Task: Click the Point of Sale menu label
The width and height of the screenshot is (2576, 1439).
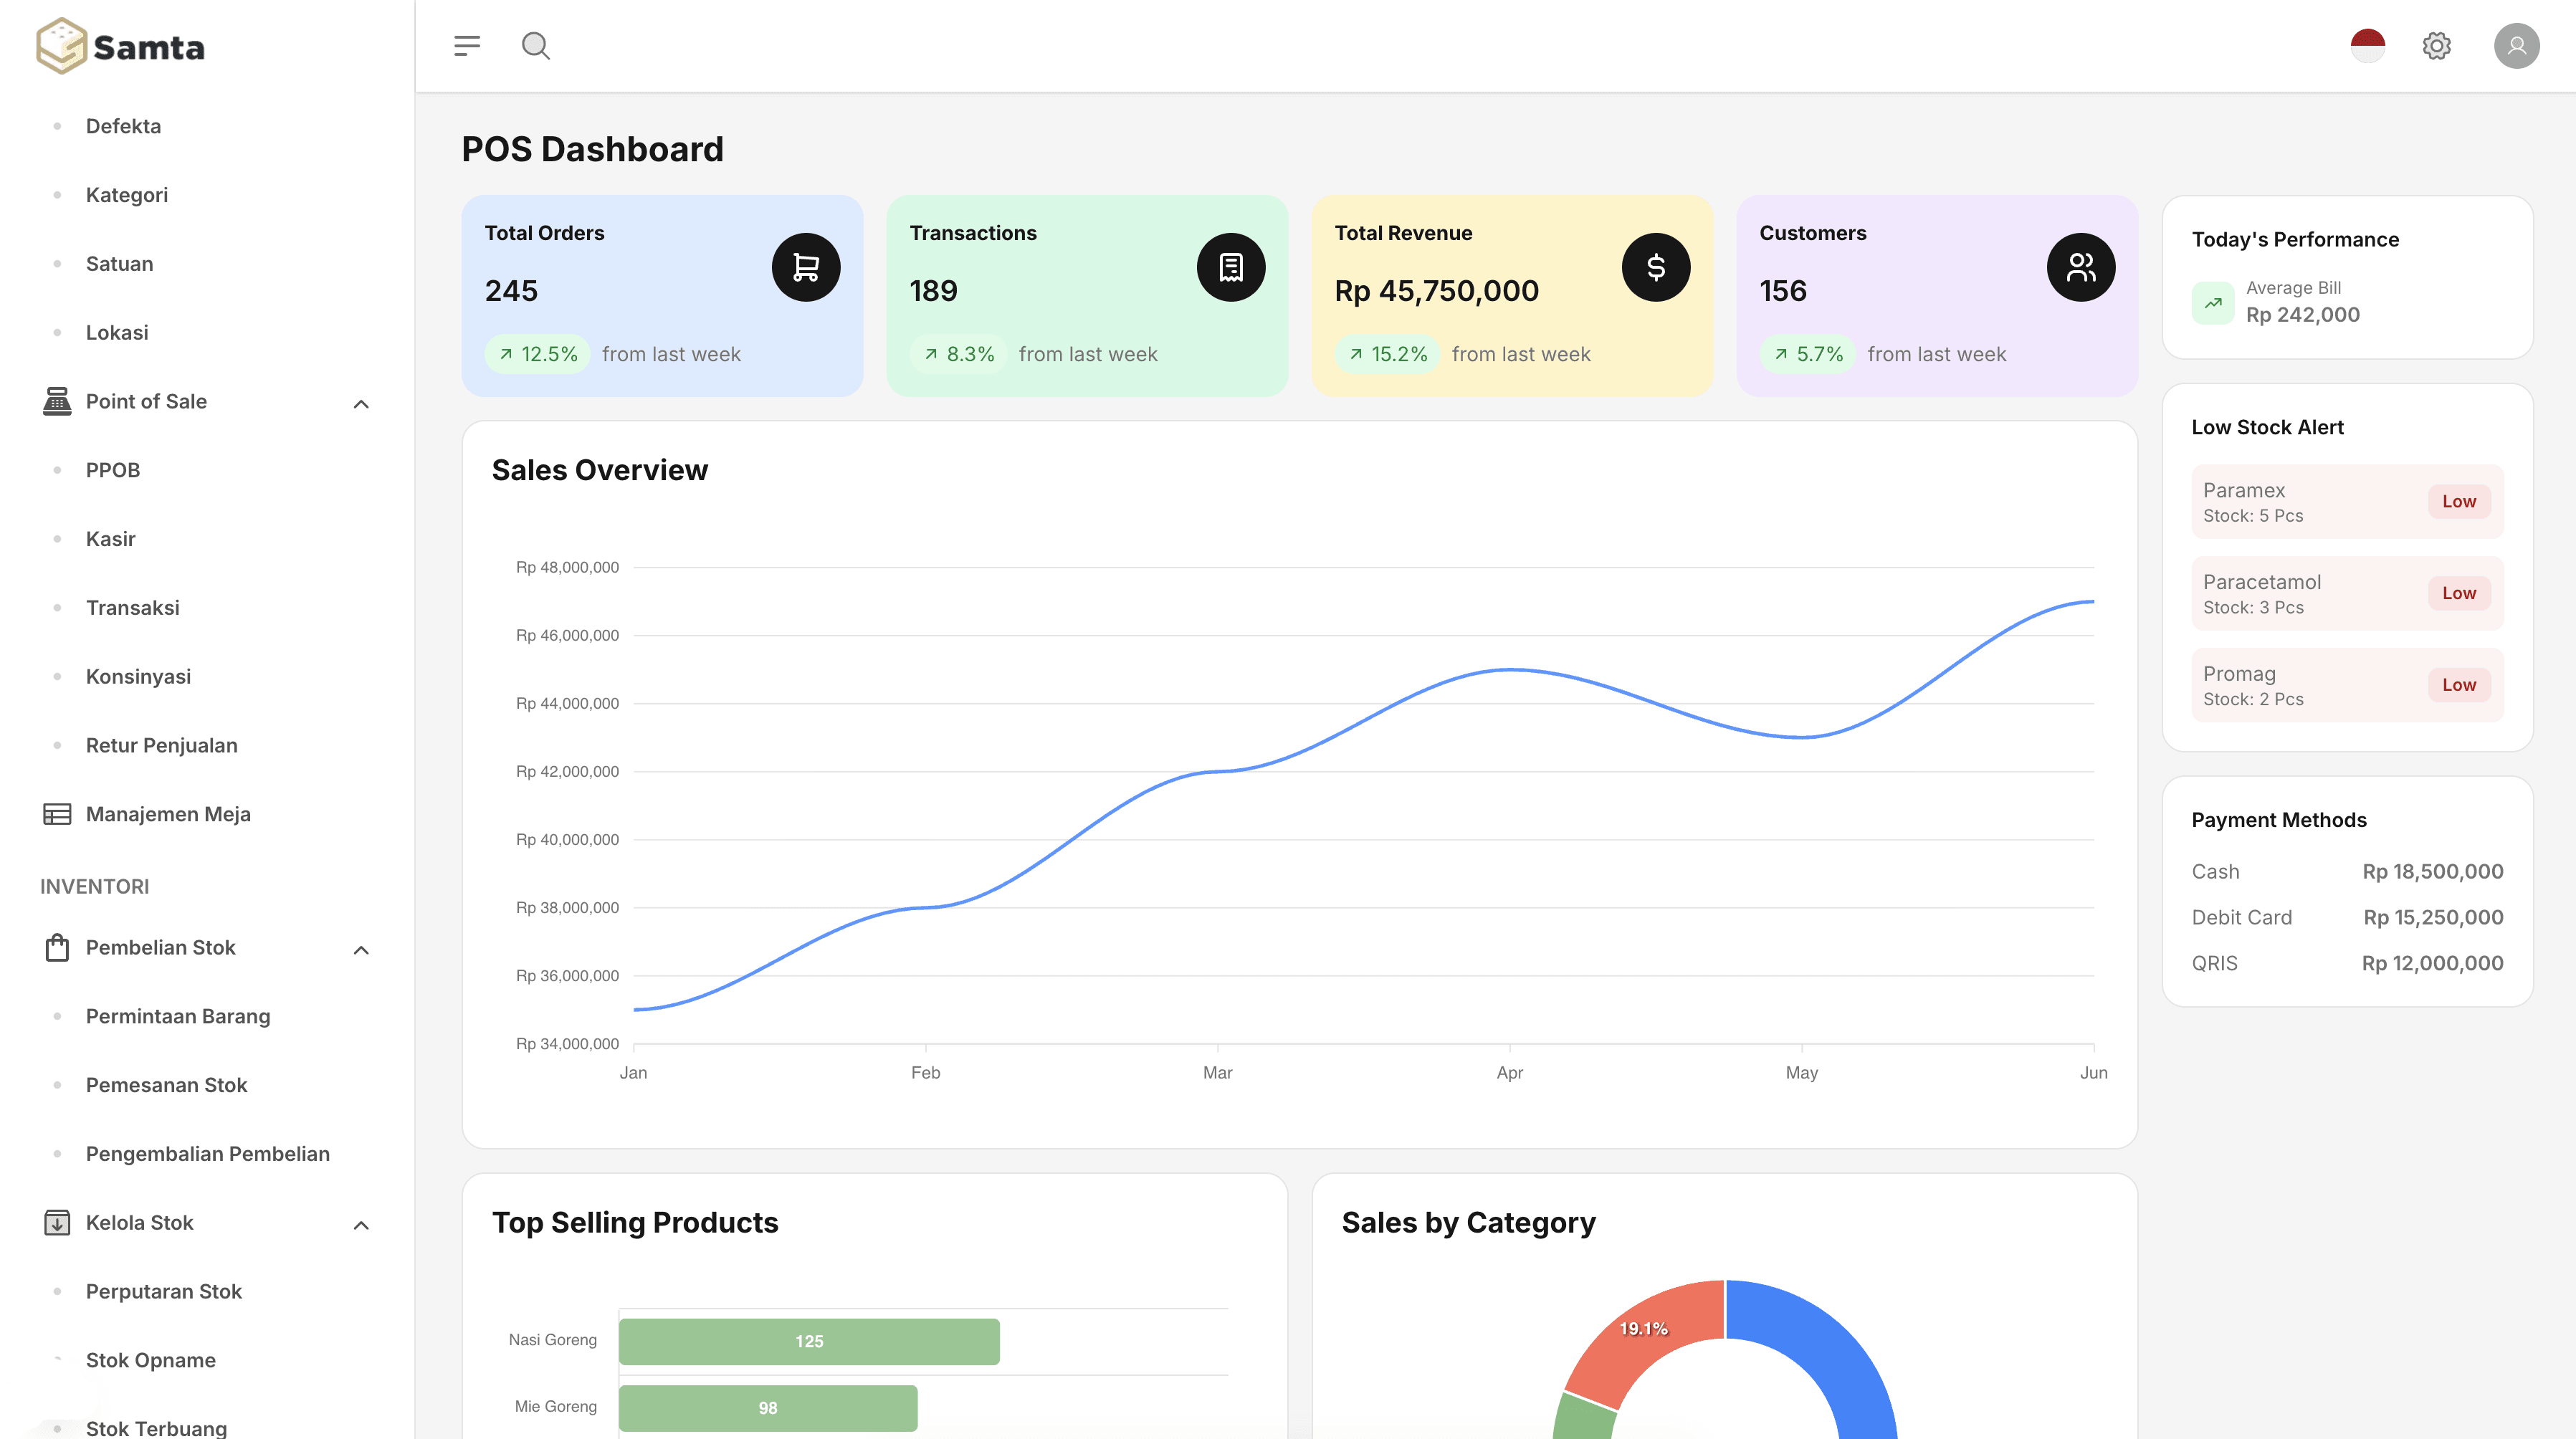Action: 146,401
